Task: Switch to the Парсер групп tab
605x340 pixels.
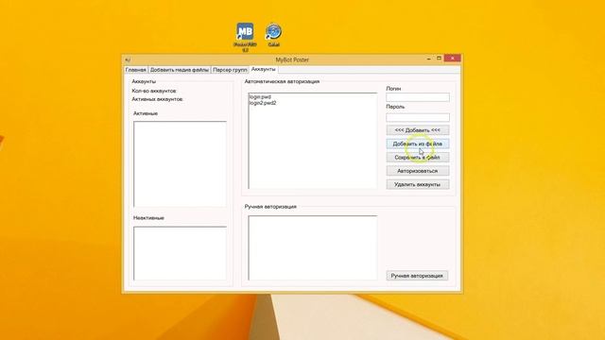Action: (x=230, y=70)
